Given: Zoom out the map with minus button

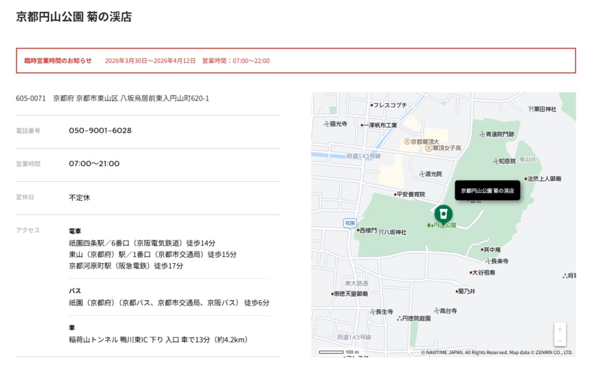Looking at the screenshot, I should coord(560,340).
